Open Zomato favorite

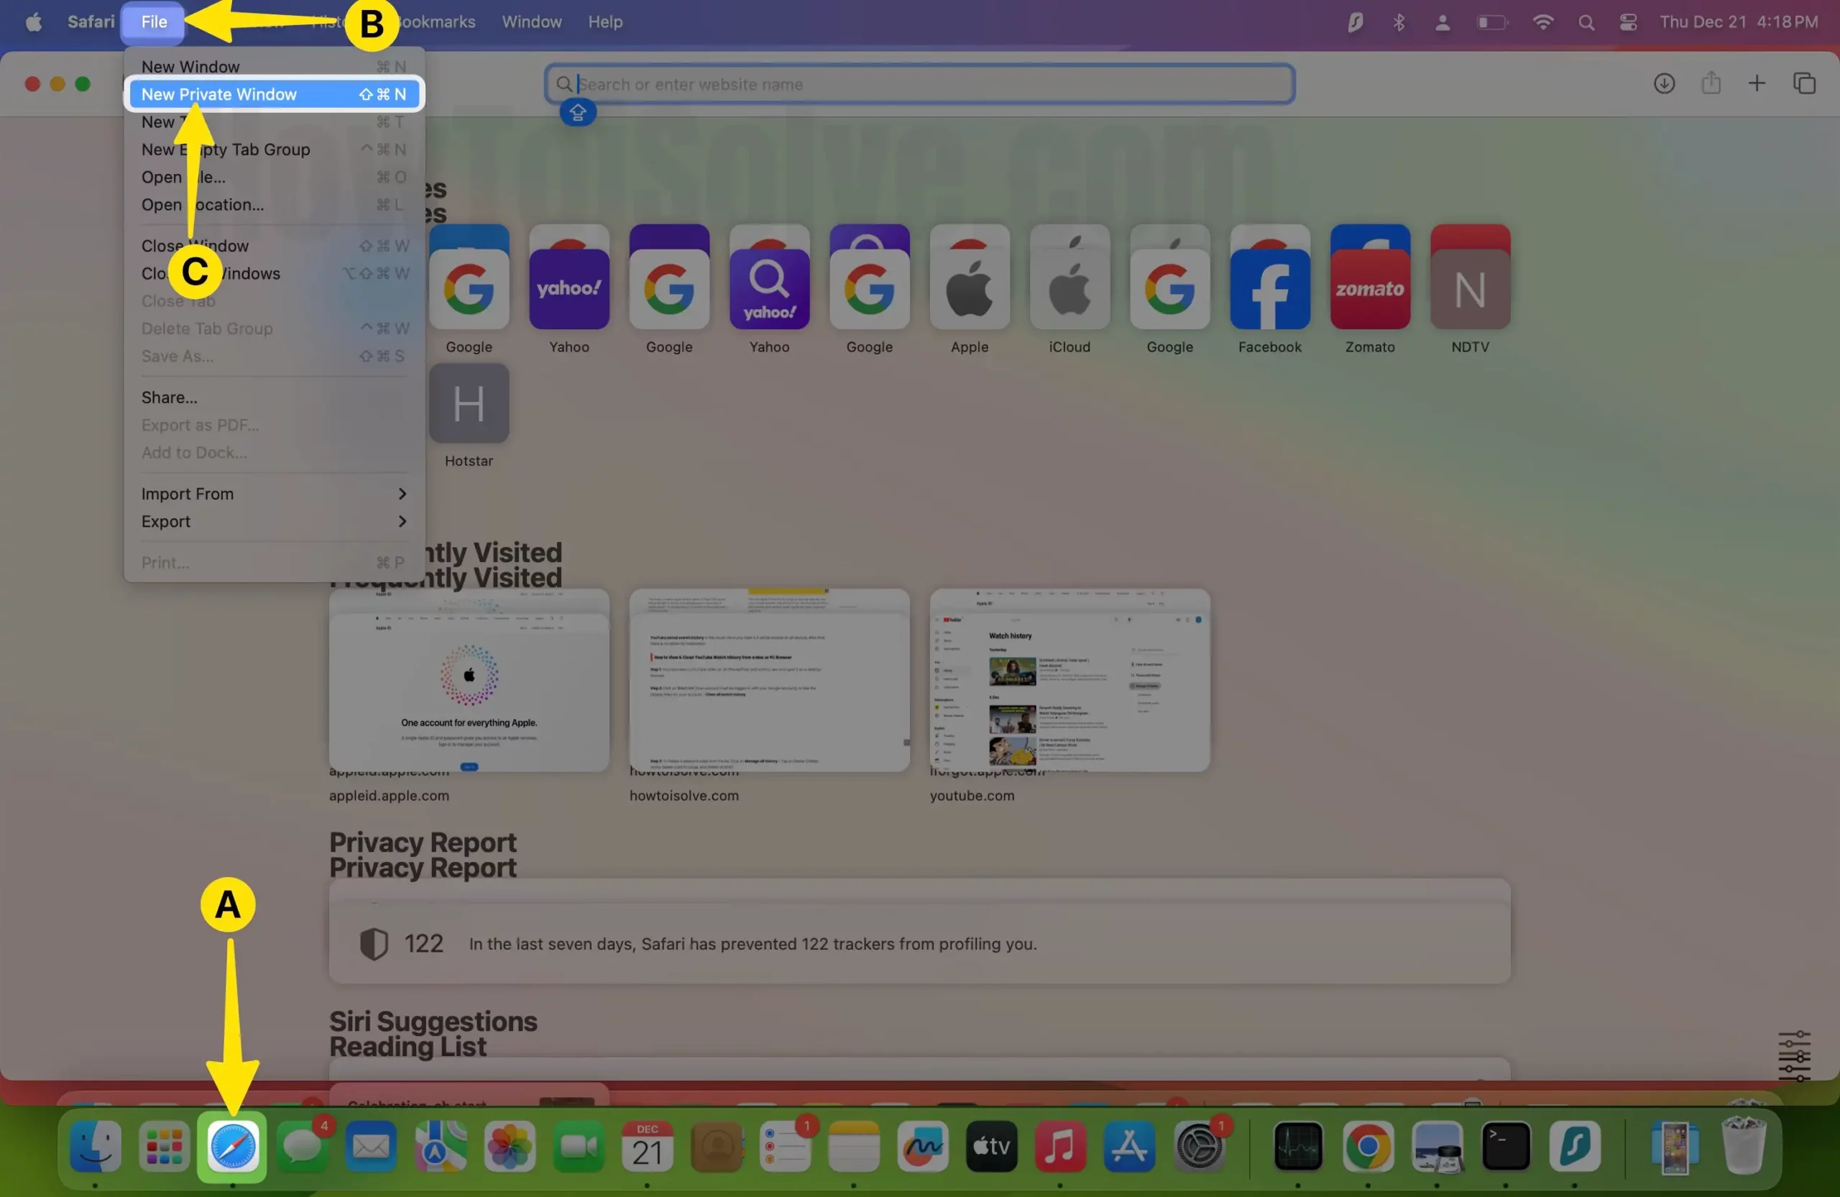[1370, 290]
